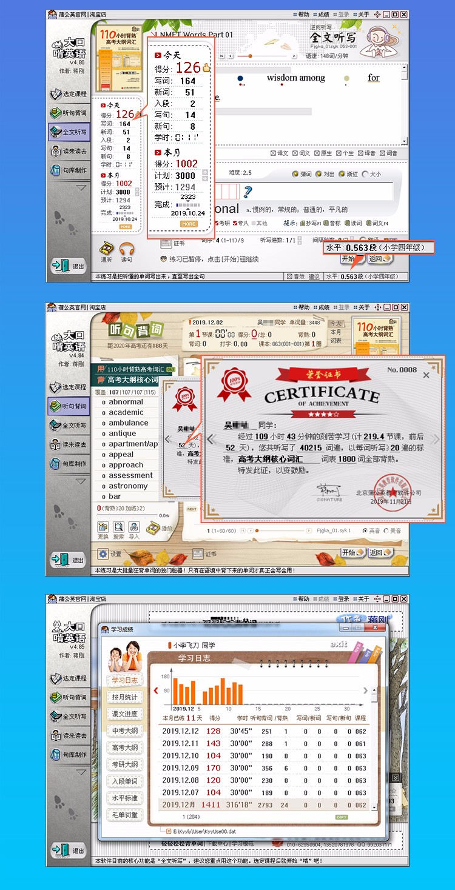Expand the sidebar triangle in the v4.80 window

81,188
